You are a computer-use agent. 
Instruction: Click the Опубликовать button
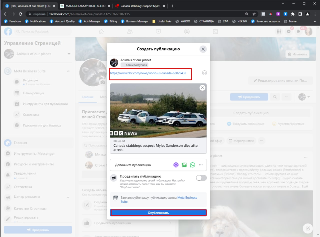point(158,213)
